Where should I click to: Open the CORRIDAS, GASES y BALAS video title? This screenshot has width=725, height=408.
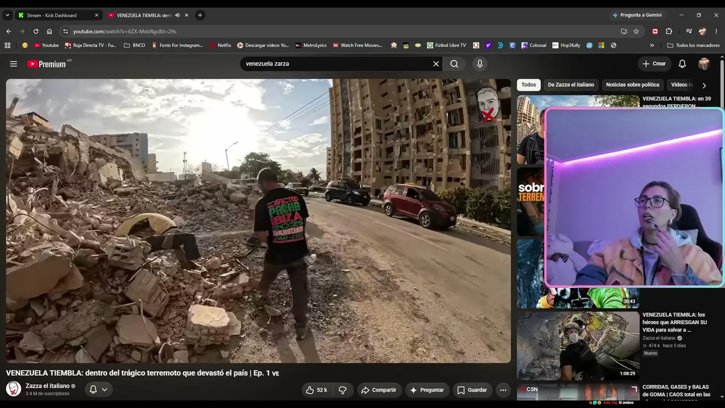pyautogui.click(x=676, y=391)
